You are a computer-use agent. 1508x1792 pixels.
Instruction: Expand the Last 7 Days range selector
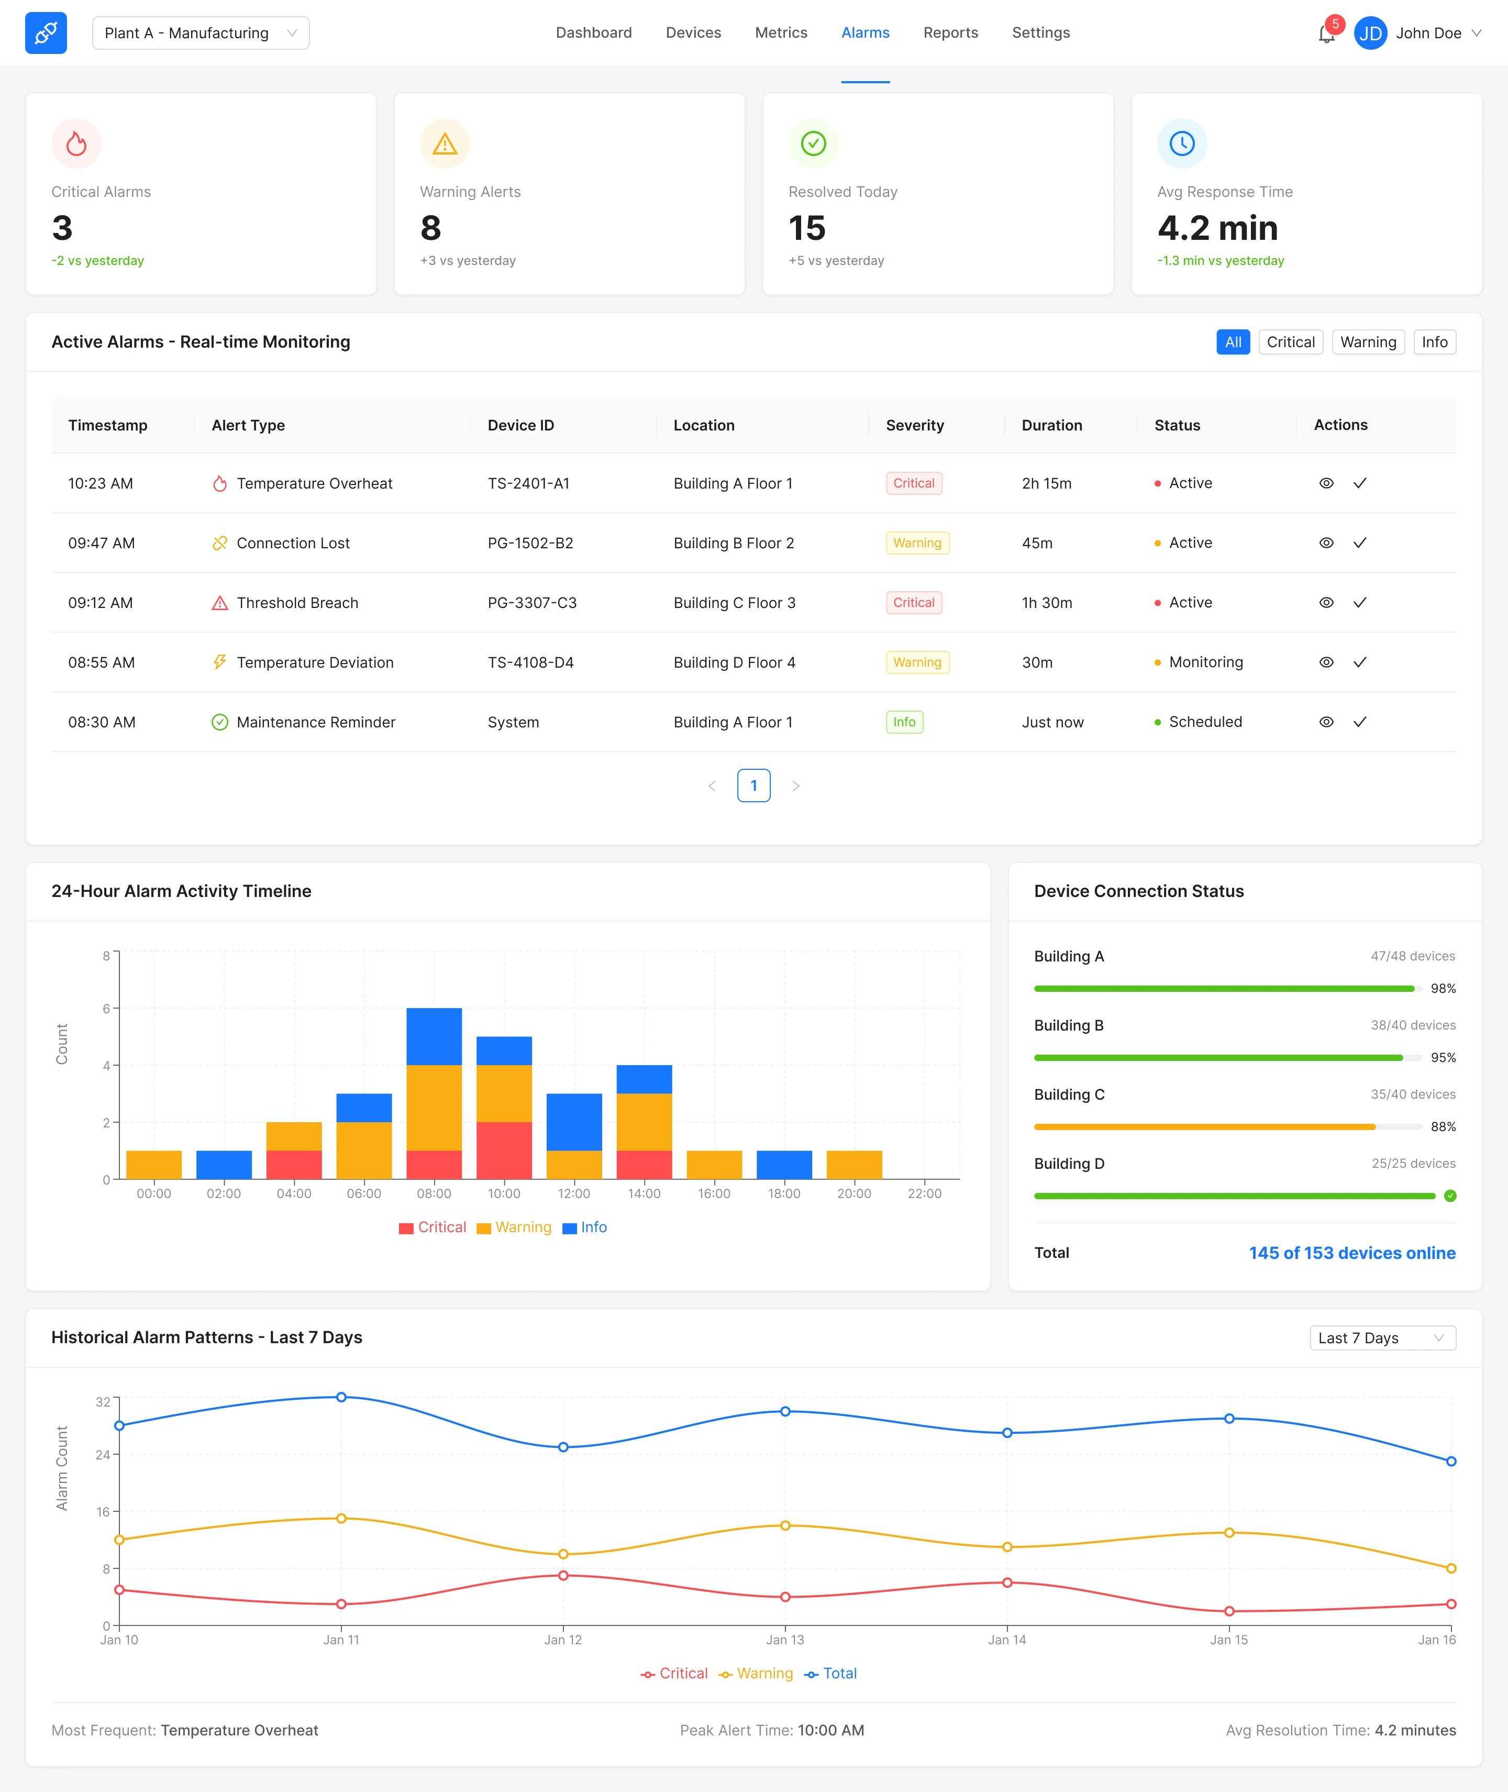tap(1381, 1338)
